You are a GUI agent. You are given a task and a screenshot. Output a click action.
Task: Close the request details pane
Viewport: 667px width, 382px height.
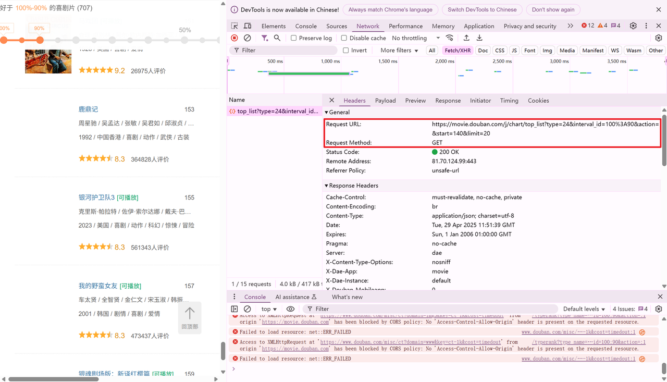[x=332, y=100]
